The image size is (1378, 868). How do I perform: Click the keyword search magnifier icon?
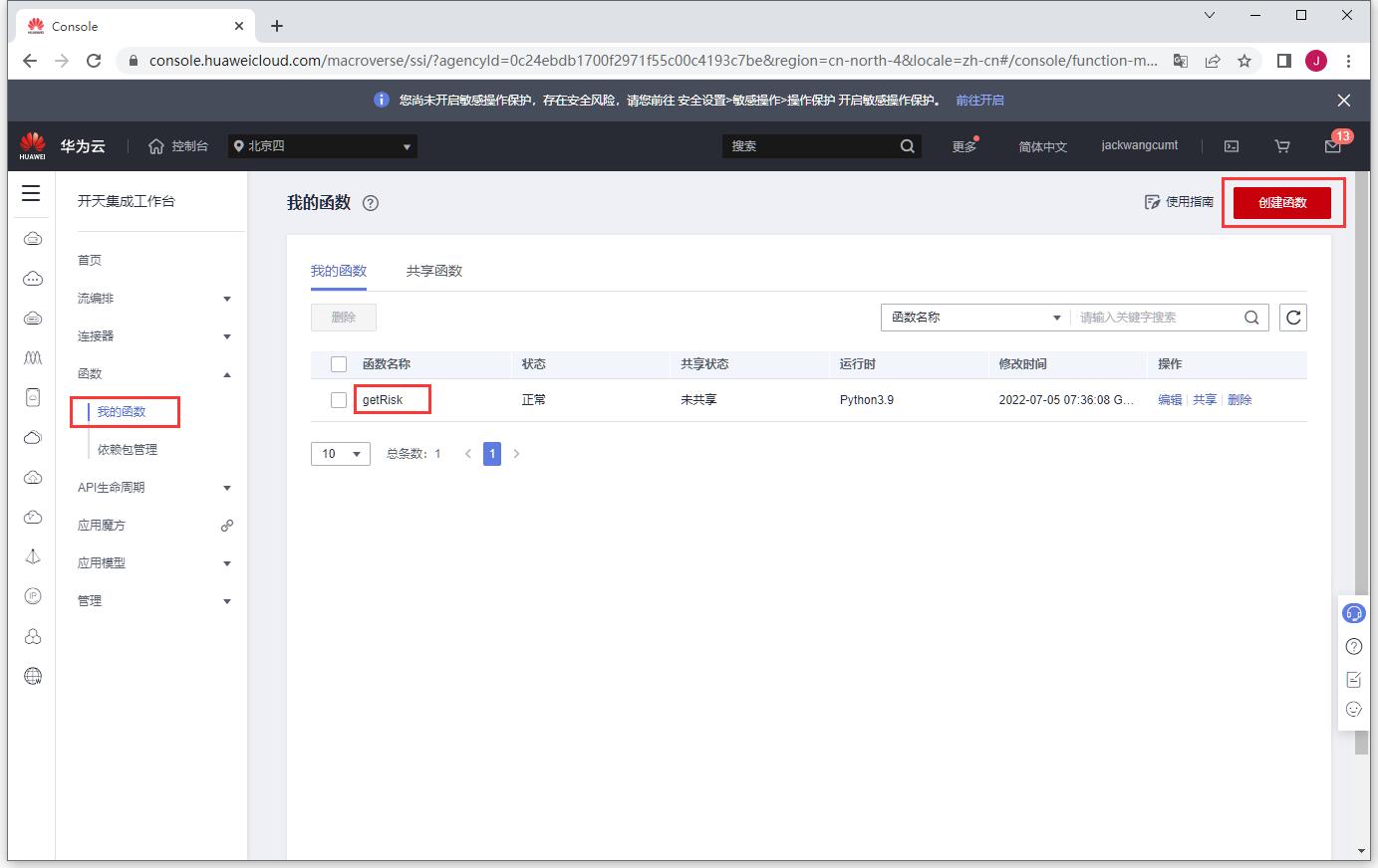click(1251, 318)
